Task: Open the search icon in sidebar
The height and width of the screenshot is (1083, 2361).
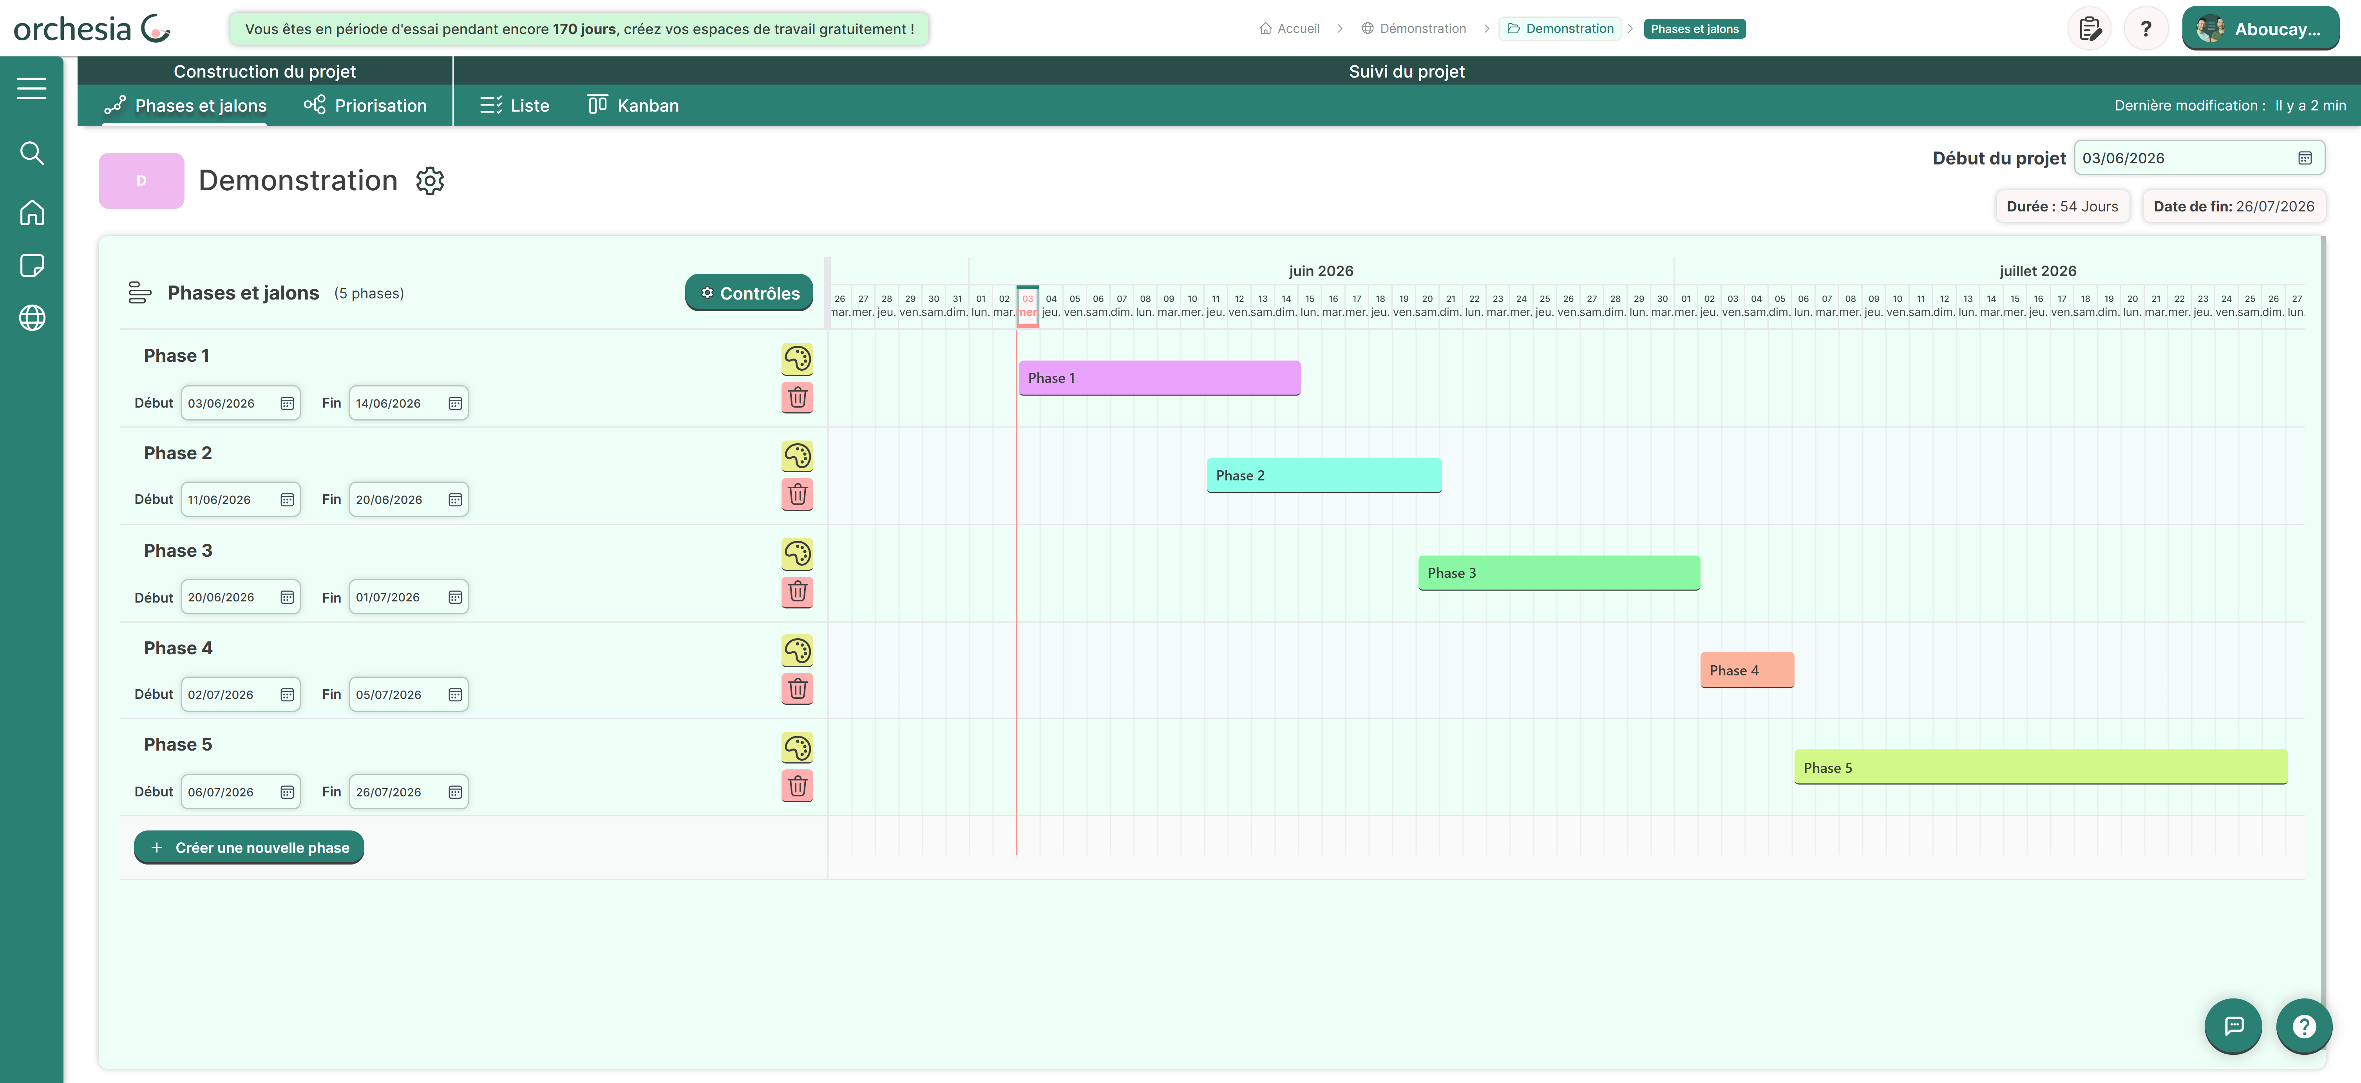Action: (32, 153)
